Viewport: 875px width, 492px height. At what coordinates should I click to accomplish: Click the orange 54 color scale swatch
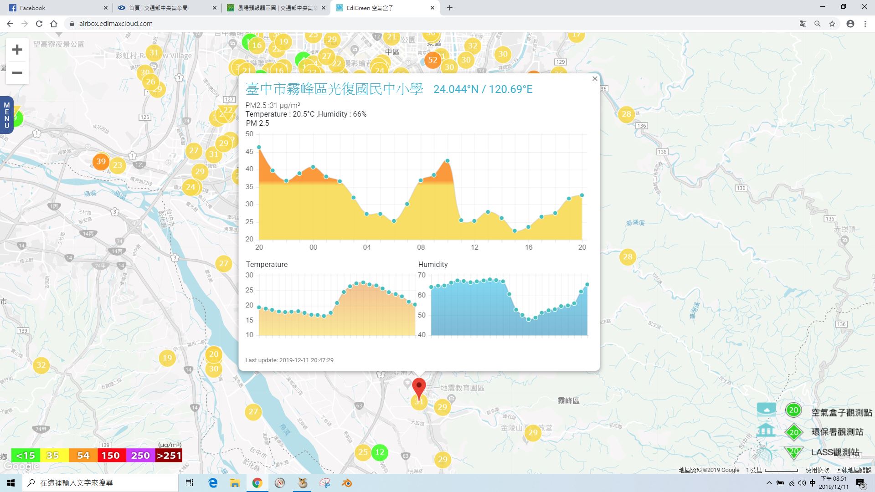point(83,455)
